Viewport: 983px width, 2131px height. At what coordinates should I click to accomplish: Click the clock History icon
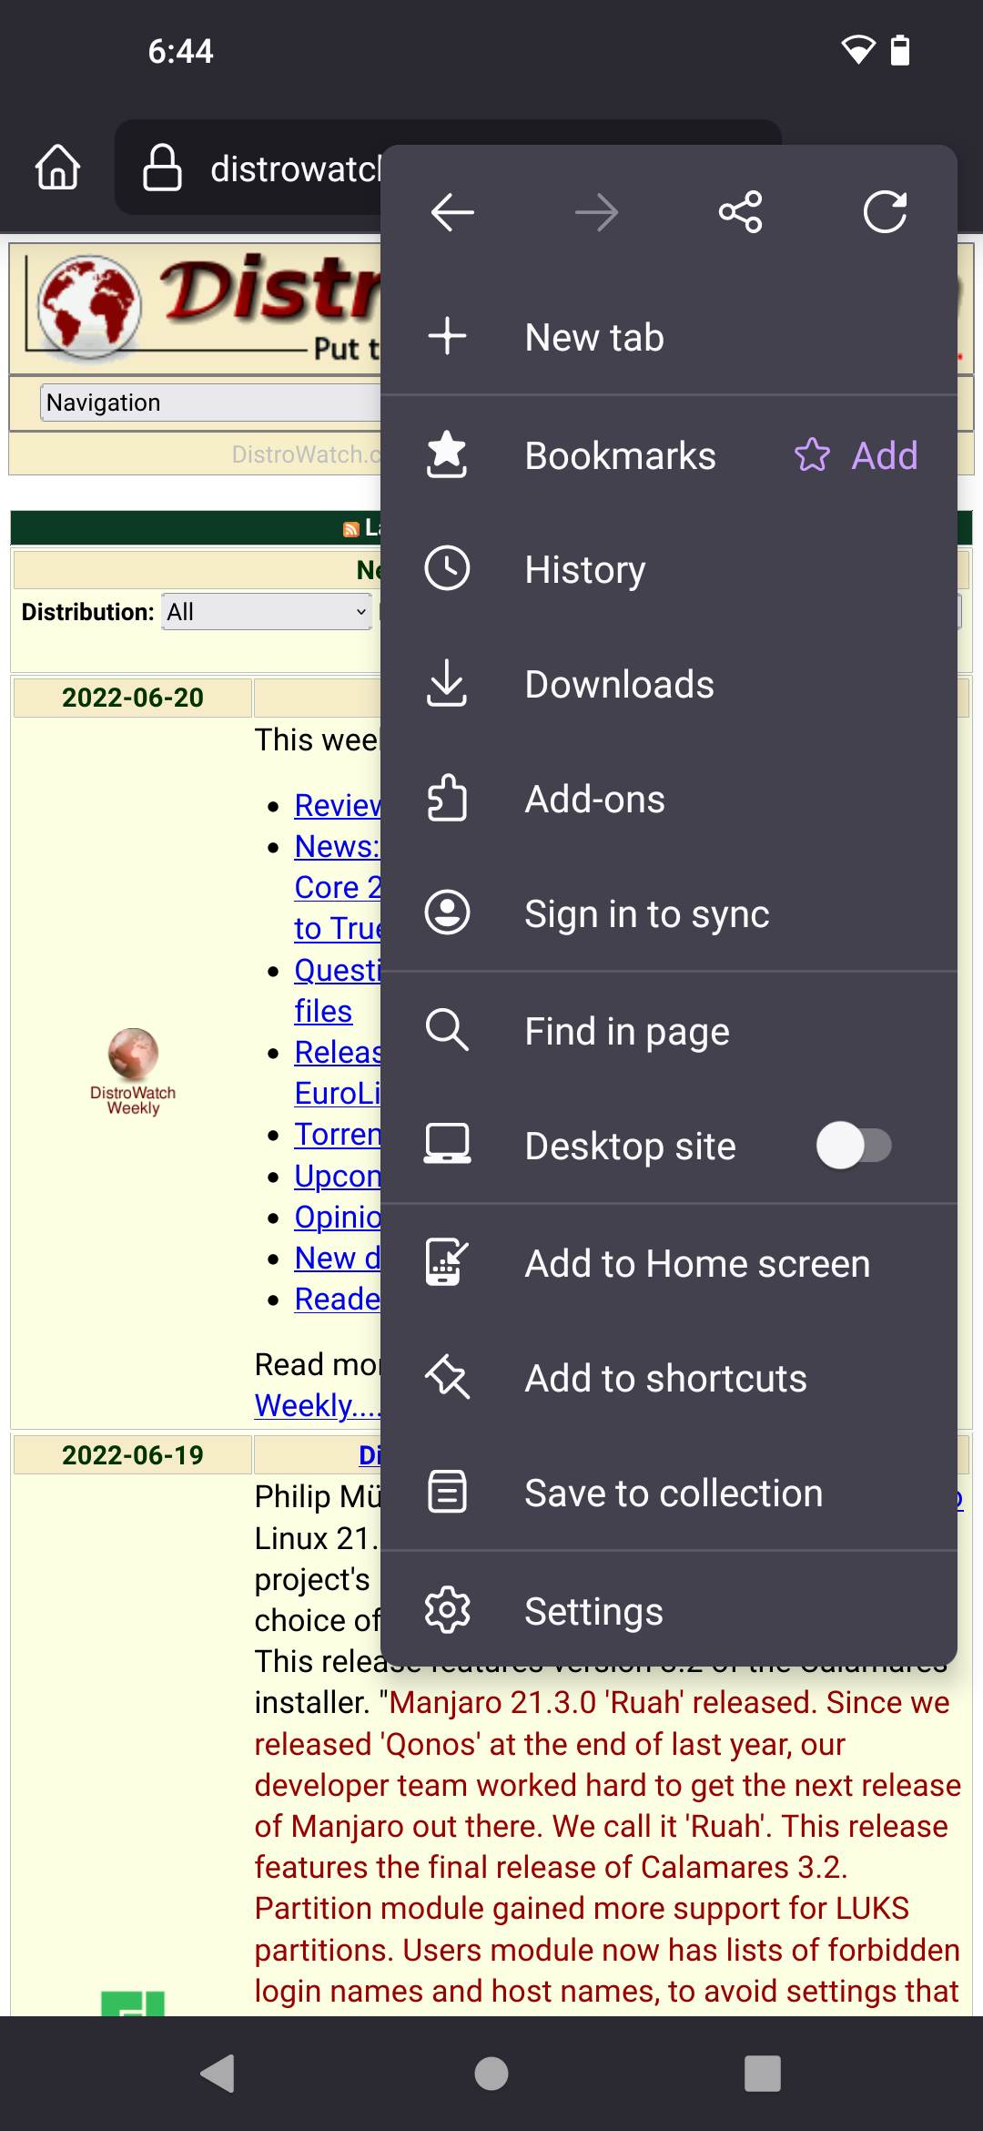[x=447, y=568]
